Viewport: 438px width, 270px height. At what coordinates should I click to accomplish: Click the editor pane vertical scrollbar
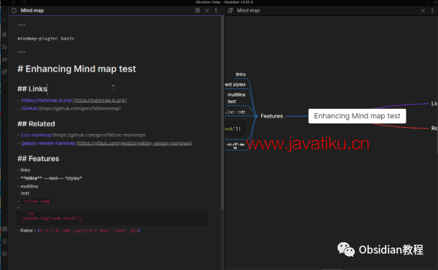[223, 112]
